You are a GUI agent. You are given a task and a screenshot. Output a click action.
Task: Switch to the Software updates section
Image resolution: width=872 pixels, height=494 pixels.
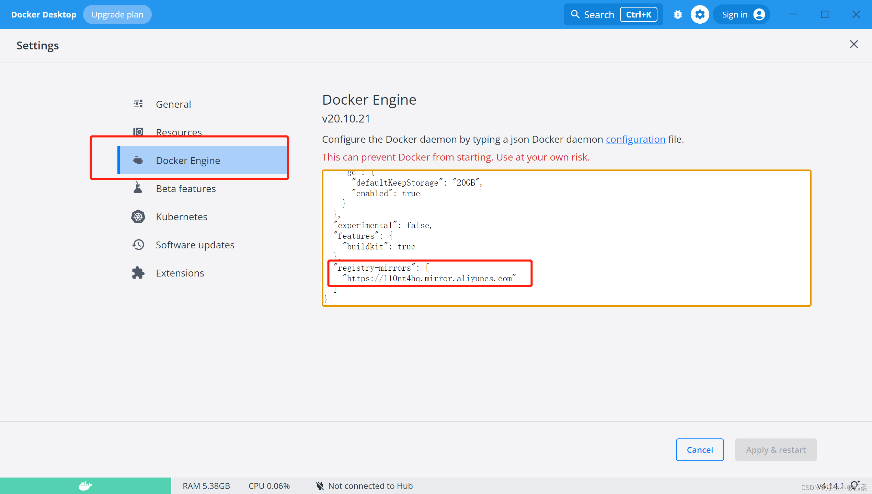coord(195,245)
